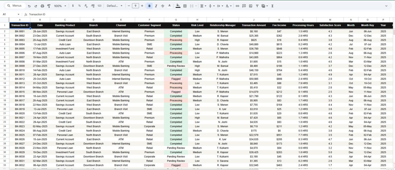The height and width of the screenshot is (170, 395).
Task: Click fee income $906
Action: pos(279,79)
